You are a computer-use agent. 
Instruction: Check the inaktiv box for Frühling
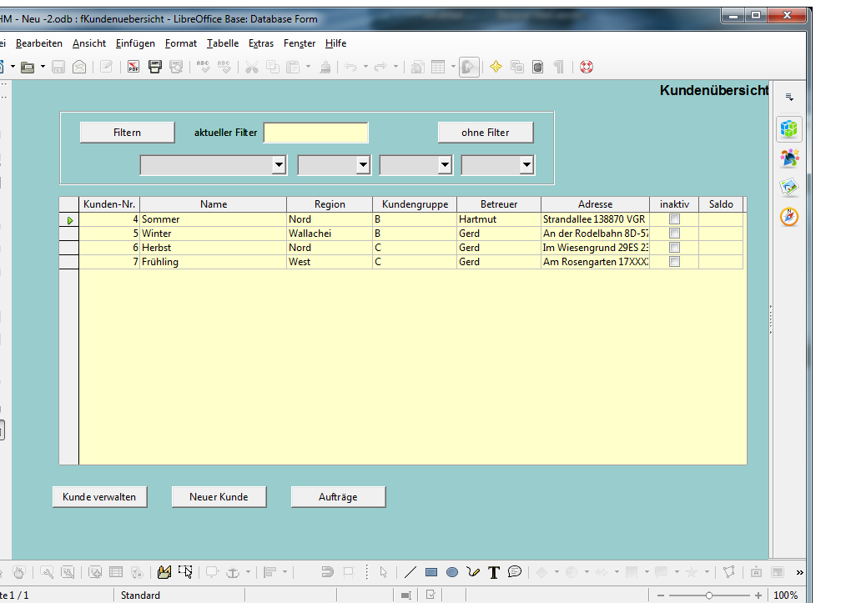pyautogui.click(x=675, y=262)
